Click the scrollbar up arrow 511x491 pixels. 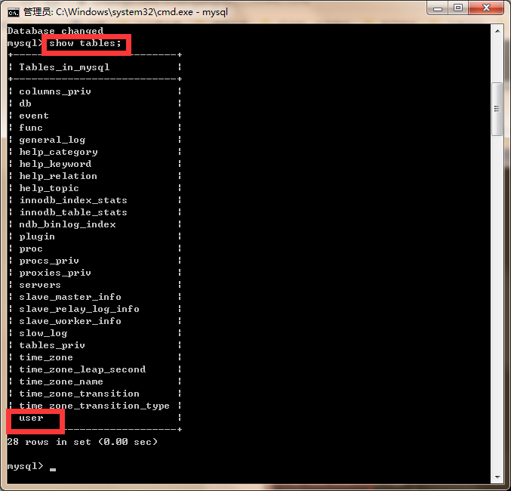point(497,31)
